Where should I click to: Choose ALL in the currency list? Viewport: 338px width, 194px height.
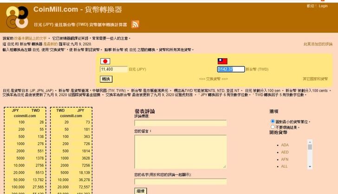click(284, 167)
